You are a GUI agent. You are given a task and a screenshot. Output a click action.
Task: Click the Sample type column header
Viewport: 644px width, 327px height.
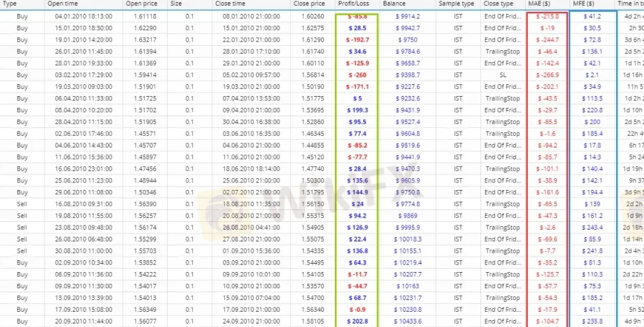(456, 3)
